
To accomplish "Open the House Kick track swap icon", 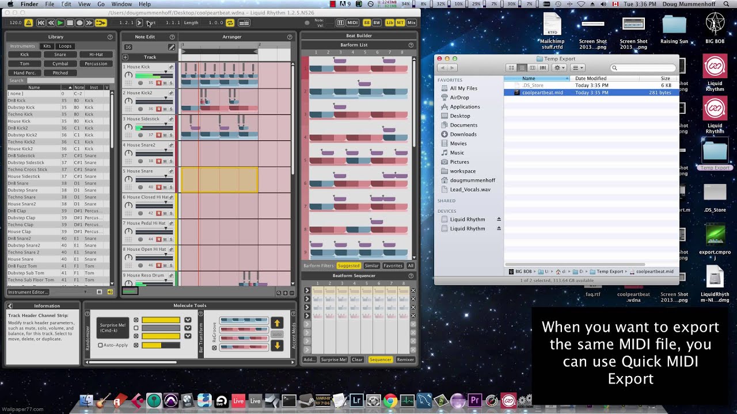I will point(171,67).
